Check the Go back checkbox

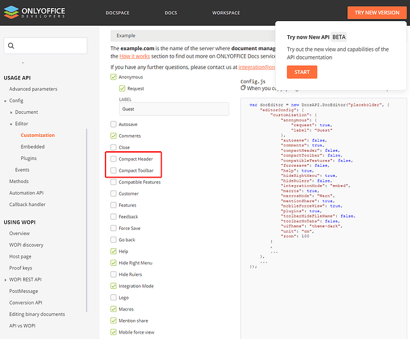pos(113,239)
